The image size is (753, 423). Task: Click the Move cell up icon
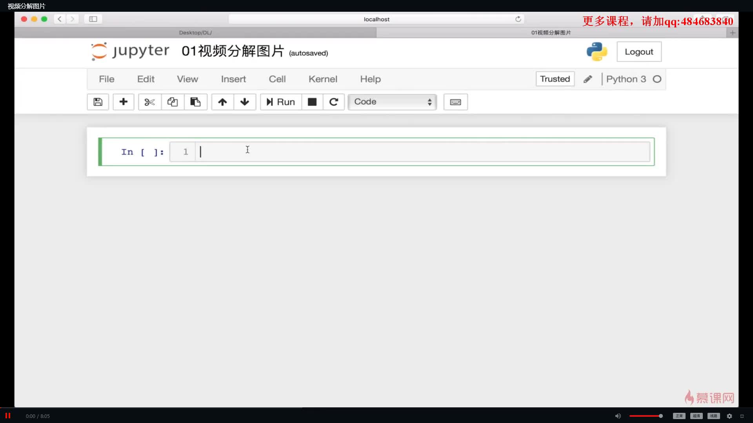222,101
